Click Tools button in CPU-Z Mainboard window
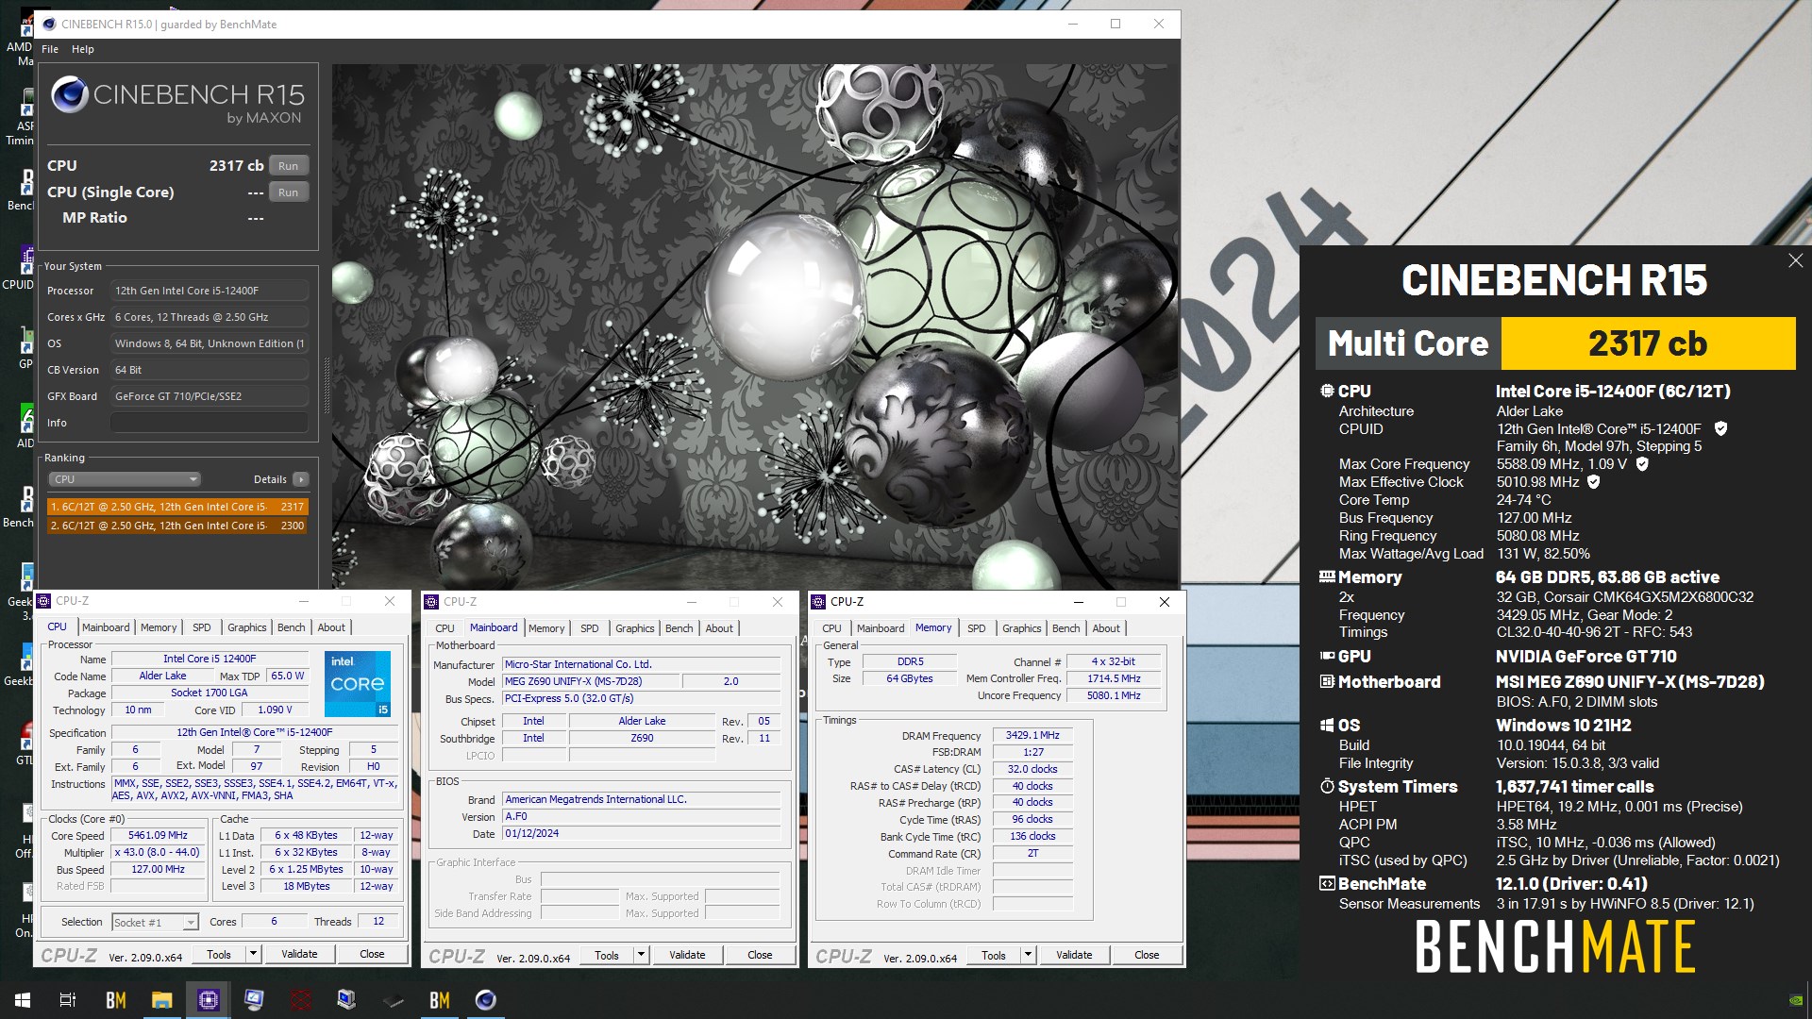This screenshot has width=1812, height=1019. pyautogui.click(x=607, y=955)
